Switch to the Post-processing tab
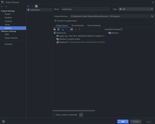 tap(94, 26)
